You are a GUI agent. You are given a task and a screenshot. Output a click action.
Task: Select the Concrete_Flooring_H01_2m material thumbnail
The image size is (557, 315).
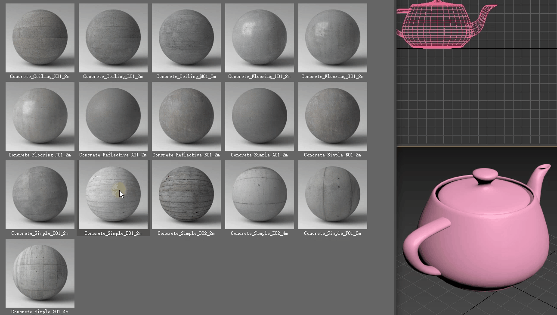tap(260, 38)
